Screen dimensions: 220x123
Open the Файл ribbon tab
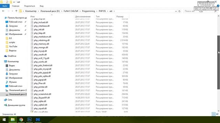(x=5, y=6)
